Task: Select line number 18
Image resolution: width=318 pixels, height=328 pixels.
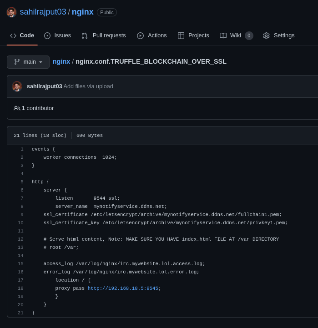Action: (x=20, y=288)
